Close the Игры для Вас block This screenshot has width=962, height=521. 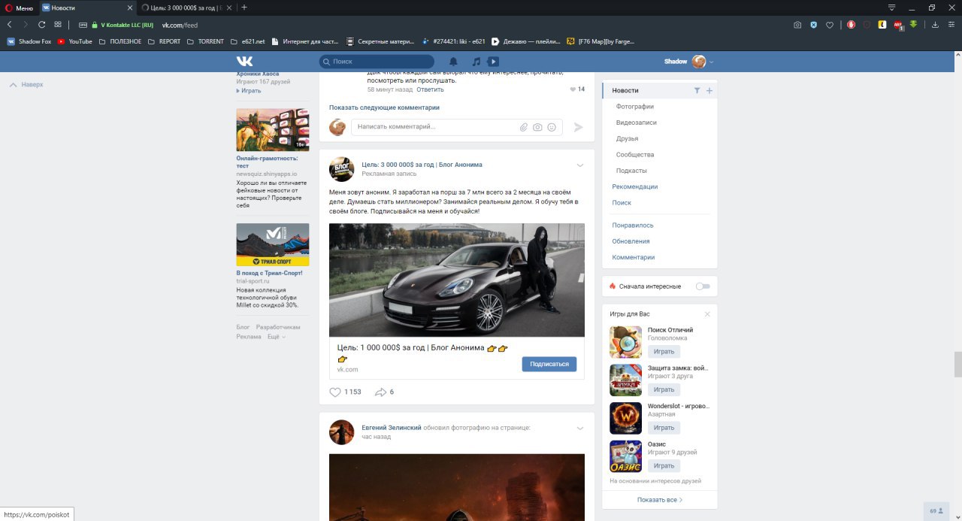click(x=707, y=314)
